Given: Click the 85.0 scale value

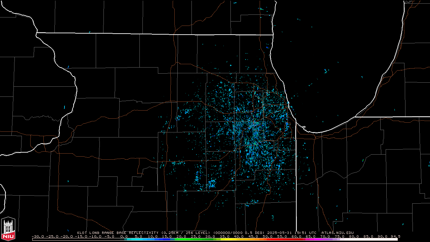Looking at the screenshot, I should coord(368,236).
